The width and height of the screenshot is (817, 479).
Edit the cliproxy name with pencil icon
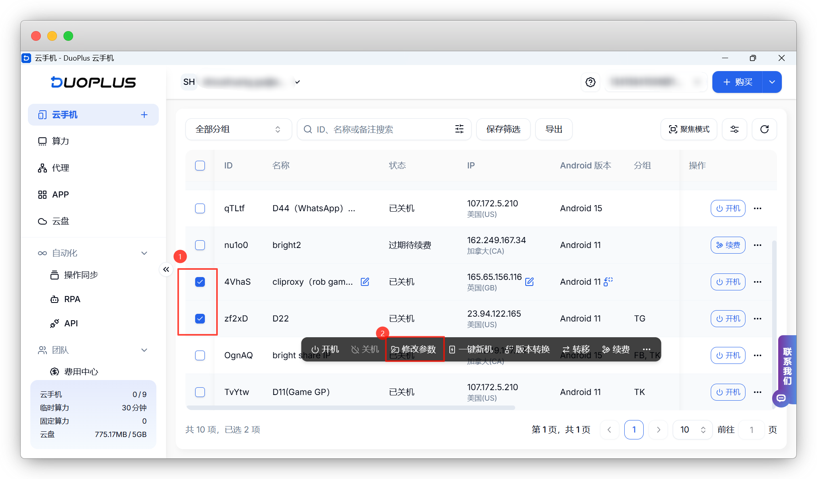(x=365, y=282)
